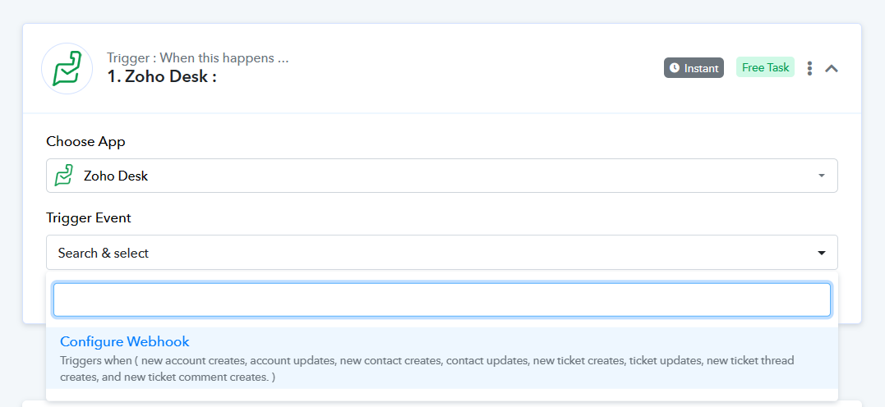Open the three-dot more options menu
Screen dimensions: 885x407
(x=809, y=68)
